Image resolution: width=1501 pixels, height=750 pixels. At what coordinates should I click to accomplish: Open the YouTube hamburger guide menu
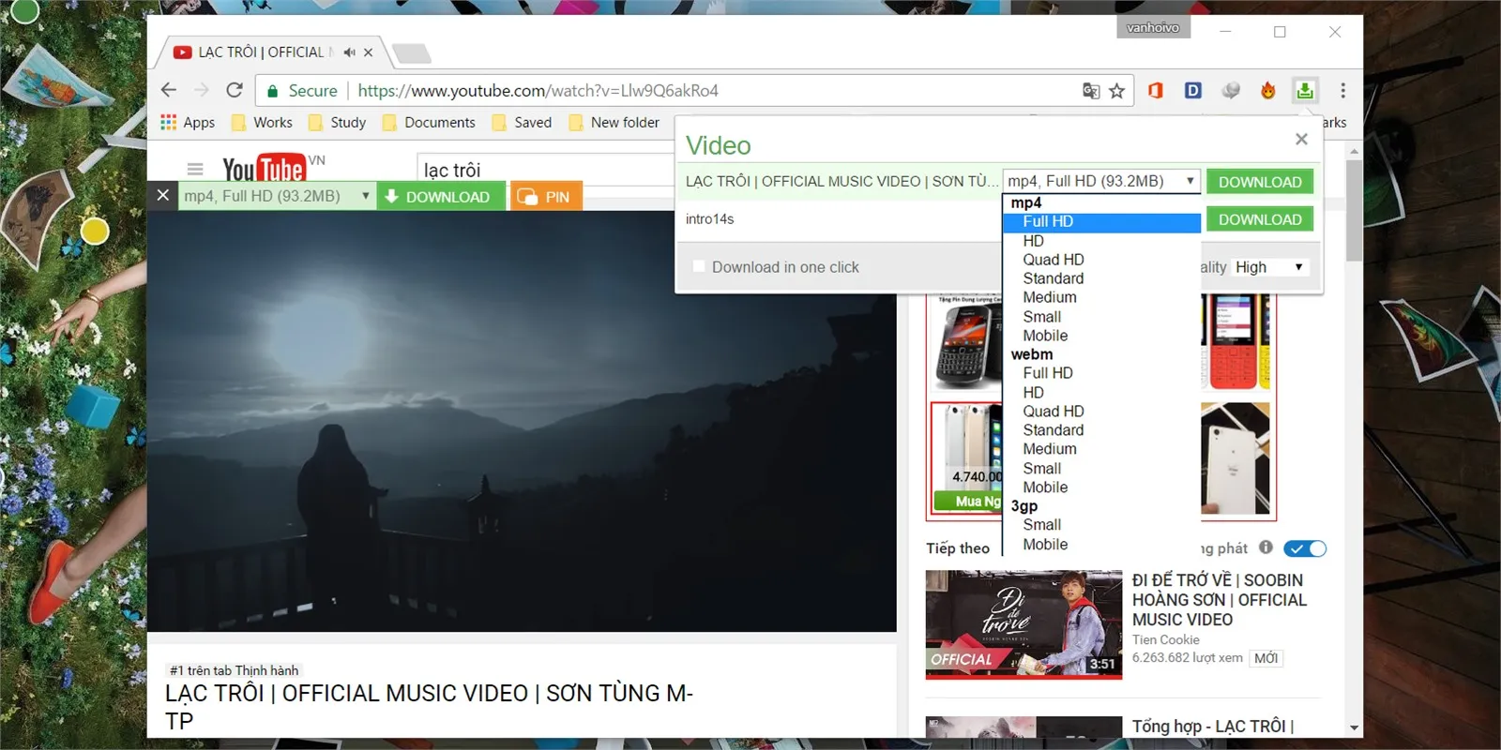tap(195, 169)
